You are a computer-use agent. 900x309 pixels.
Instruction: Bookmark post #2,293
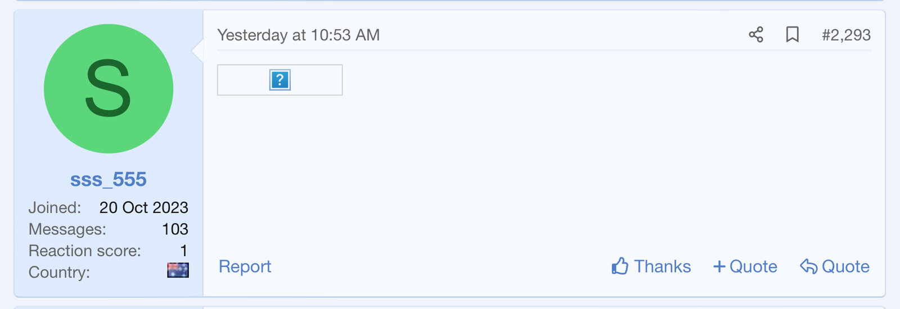point(792,35)
